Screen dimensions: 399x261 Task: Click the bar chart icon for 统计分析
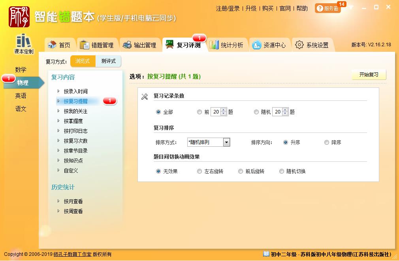click(x=214, y=45)
